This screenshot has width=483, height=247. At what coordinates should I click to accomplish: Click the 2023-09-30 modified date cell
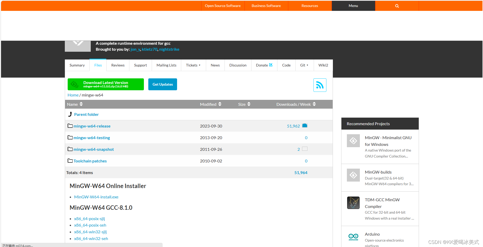pos(211,126)
